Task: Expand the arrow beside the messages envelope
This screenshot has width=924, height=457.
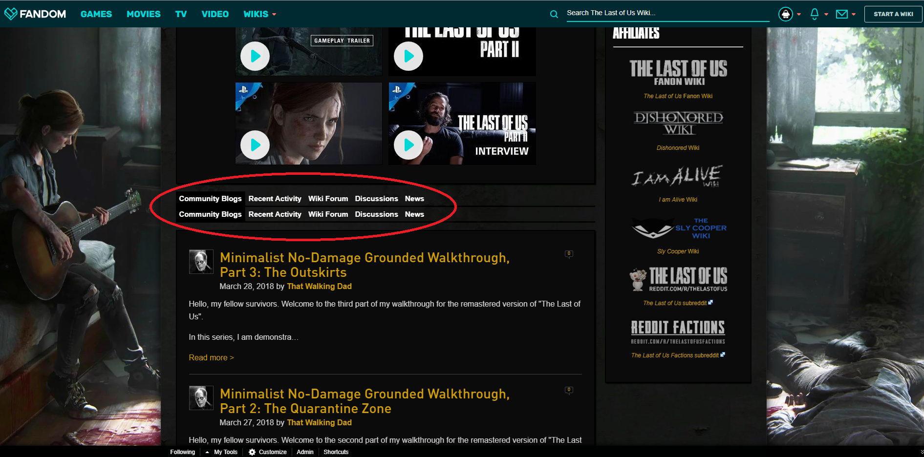Action: click(x=854, y=15)
